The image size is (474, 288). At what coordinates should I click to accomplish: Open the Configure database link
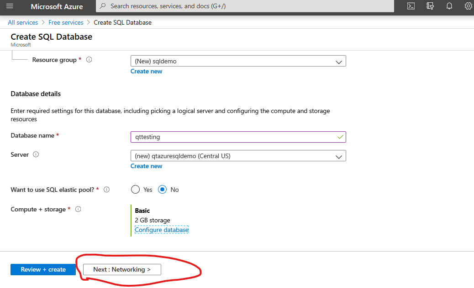[162, 230]
